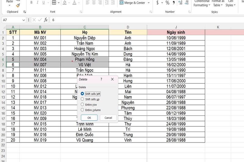Choose the Entire row radio button

coord(82,104)
